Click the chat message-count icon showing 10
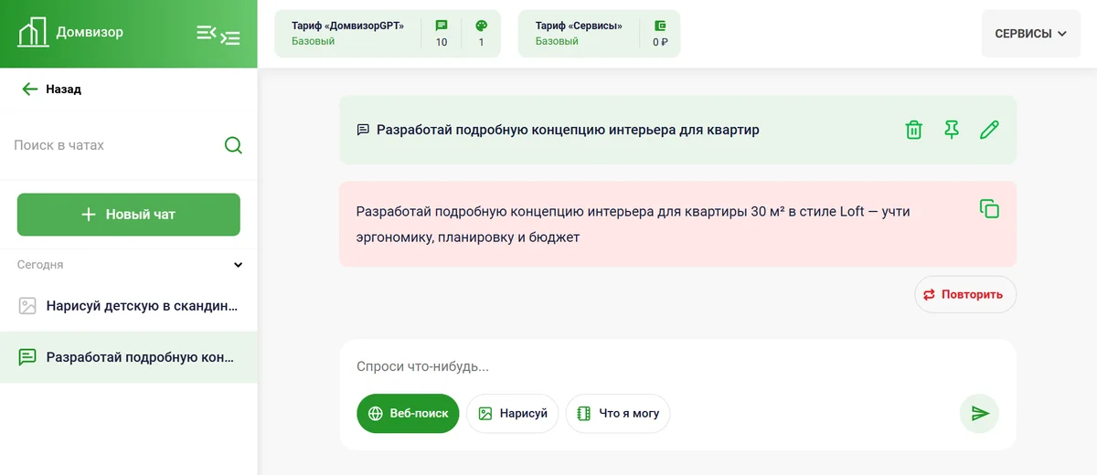The height and width of the screenshot is (475, 1097). tap(442, 26)
